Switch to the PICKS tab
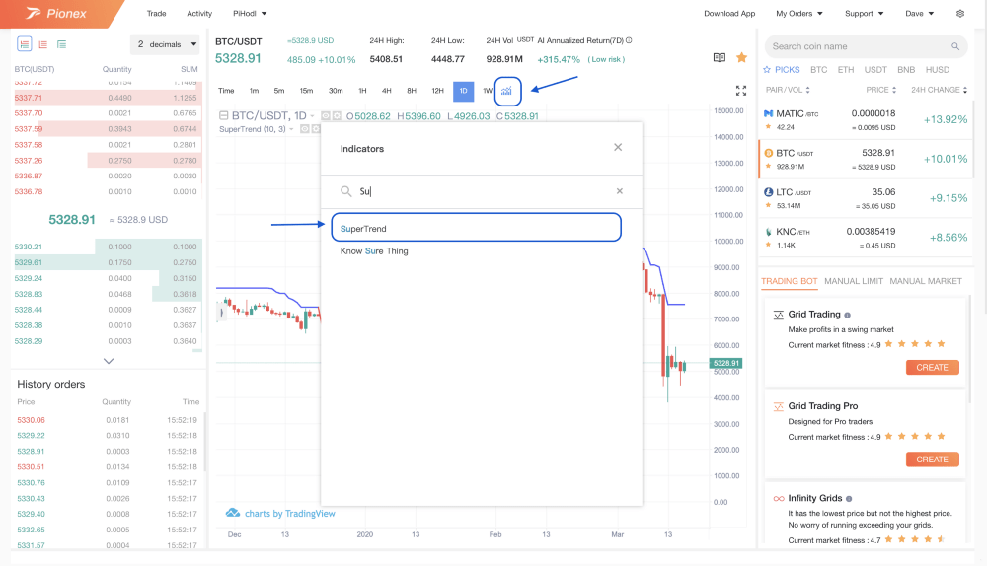Viewport: 987px width, 566px height. 781,70
